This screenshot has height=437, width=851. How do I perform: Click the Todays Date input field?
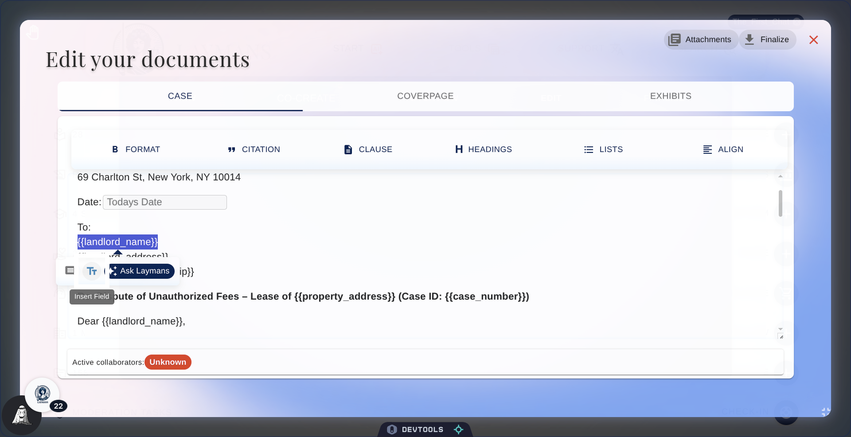click(x=165, y=202)
